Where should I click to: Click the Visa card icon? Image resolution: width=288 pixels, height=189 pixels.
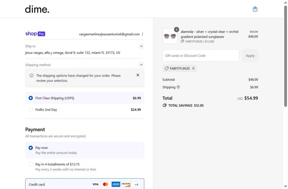(95, 184)
